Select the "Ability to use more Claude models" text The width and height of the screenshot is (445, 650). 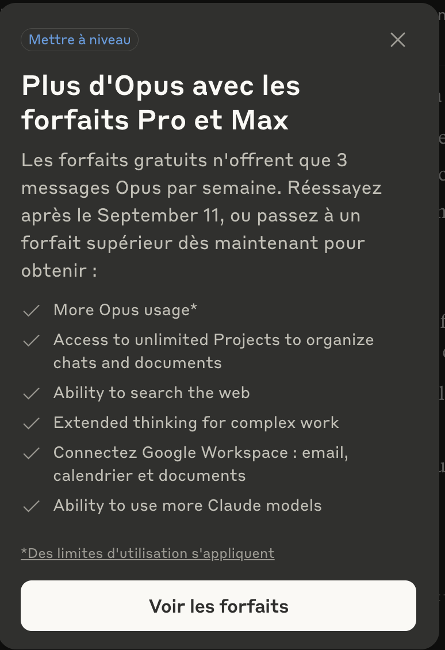[187, 506]
